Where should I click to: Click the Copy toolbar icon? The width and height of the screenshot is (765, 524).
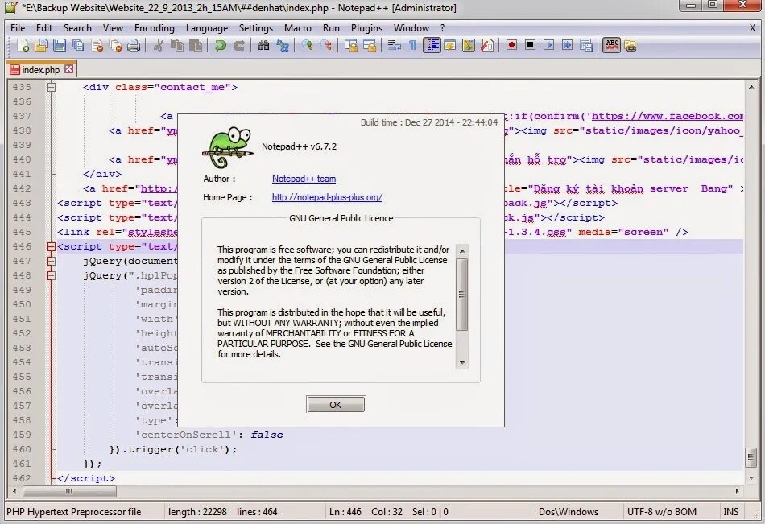click(x=176, y=46)
